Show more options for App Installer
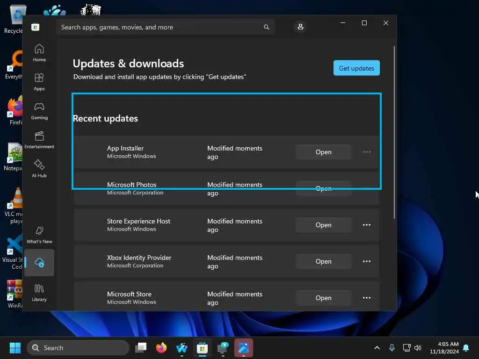Image resolution: width=479 pixels, height=359 pixels. pyautogui.click(x=367, y=152)
